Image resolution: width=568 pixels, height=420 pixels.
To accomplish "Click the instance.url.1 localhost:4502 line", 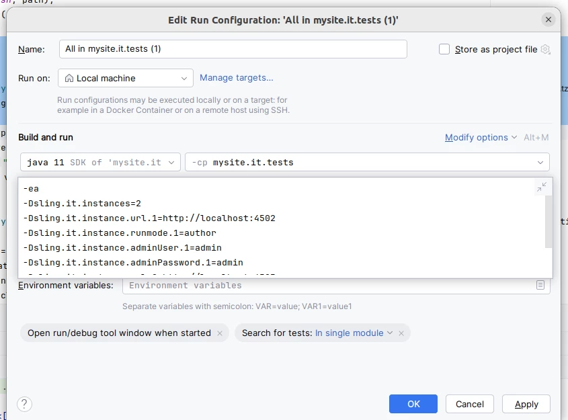I will pos(149,218).
